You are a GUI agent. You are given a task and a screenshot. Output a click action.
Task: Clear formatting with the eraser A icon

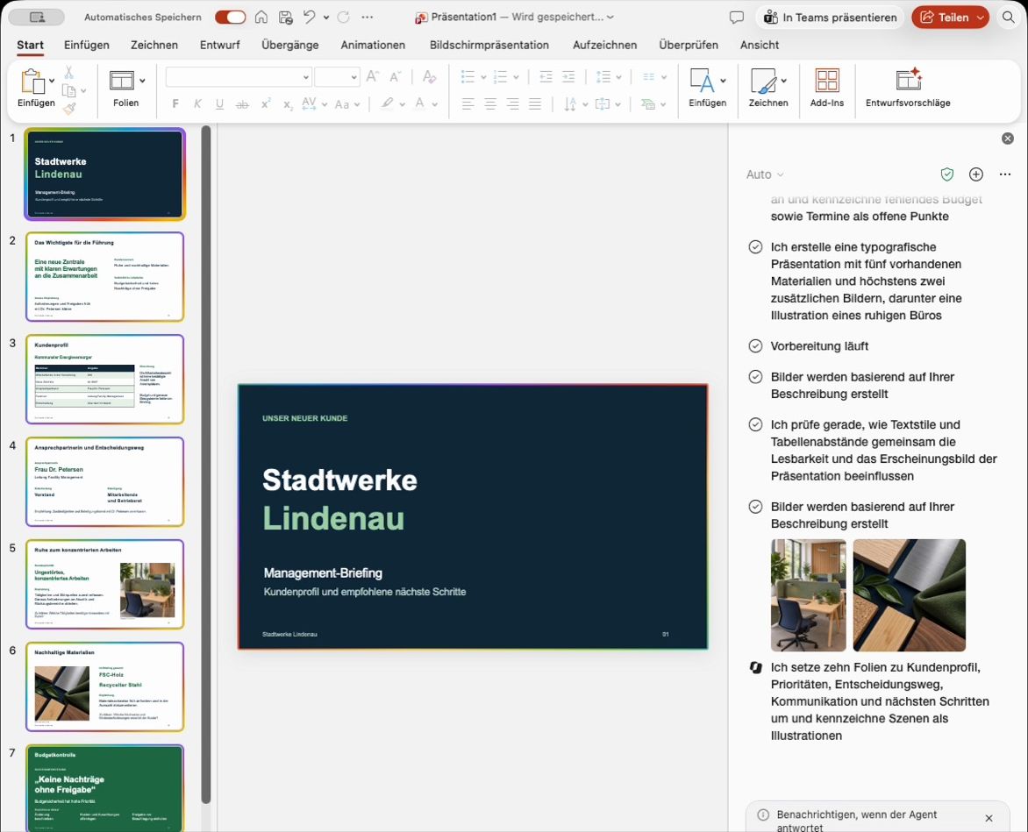[x=430, y=76]
